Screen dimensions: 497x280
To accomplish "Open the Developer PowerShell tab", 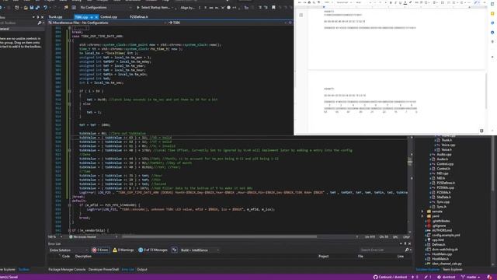I will pyautogui.click(x=103, y=270).
